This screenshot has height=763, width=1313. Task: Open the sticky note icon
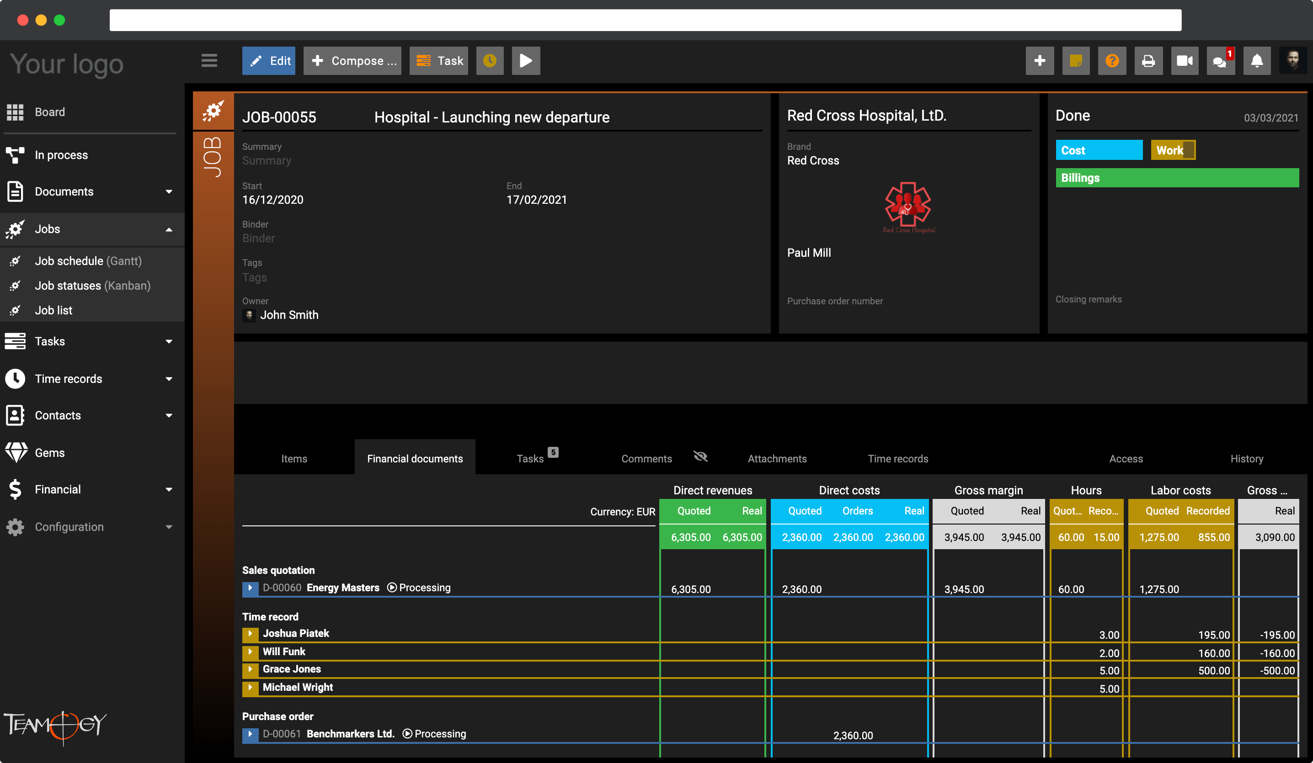click(1076, 61)
